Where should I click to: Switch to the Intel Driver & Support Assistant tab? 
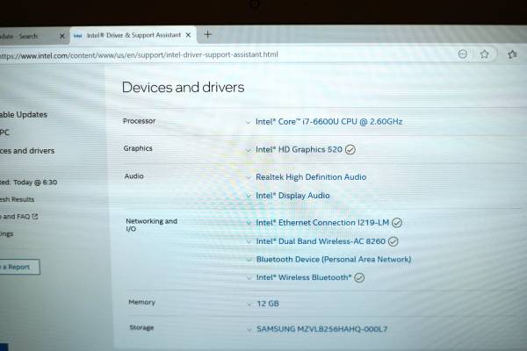(134, 35)
